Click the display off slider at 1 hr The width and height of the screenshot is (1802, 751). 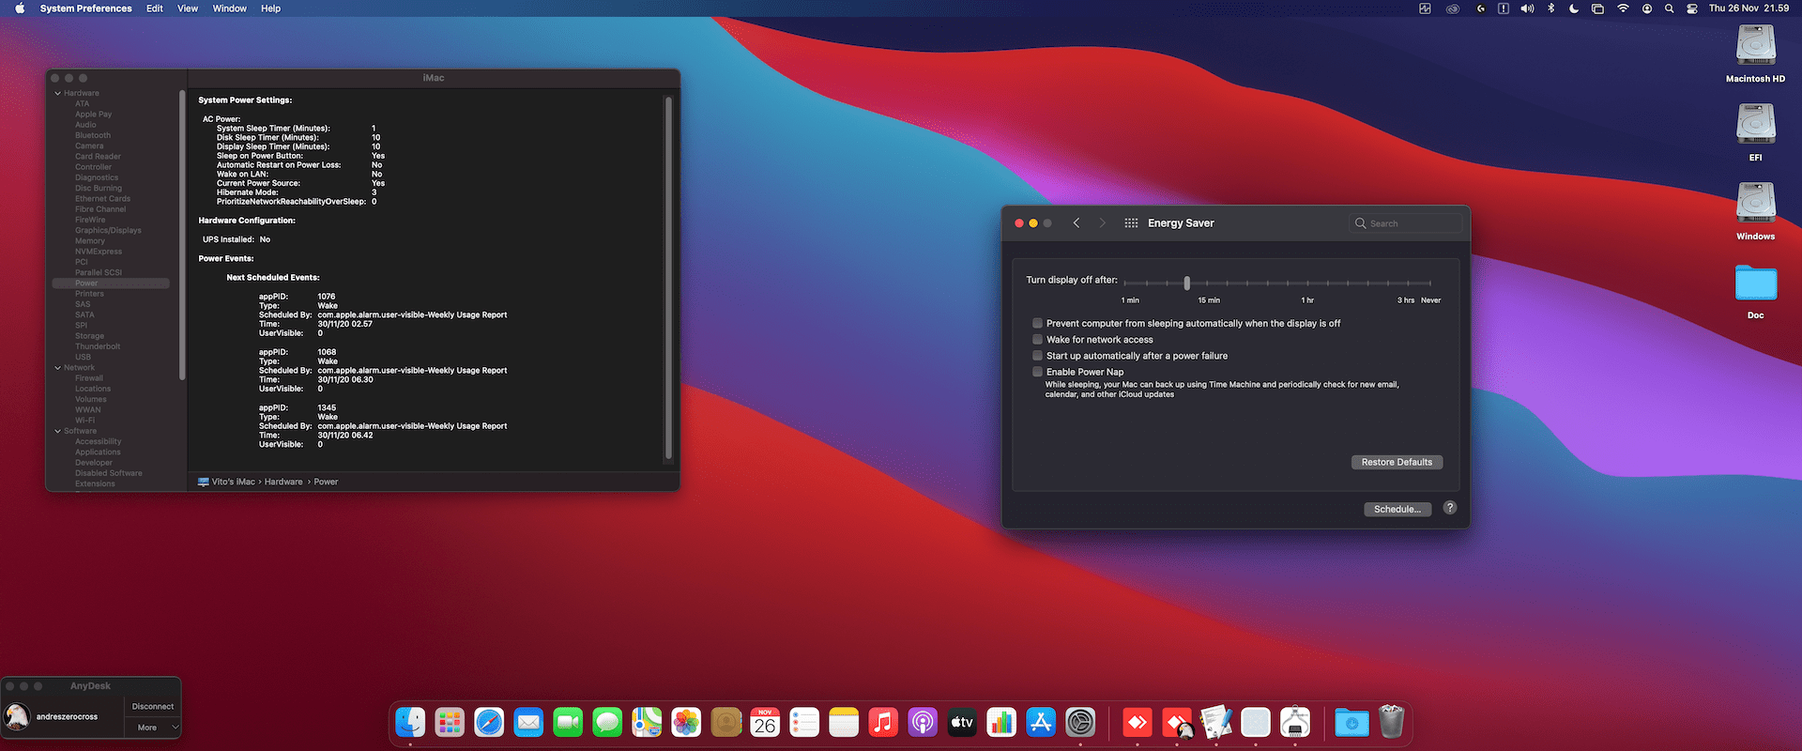point(1307,283)
